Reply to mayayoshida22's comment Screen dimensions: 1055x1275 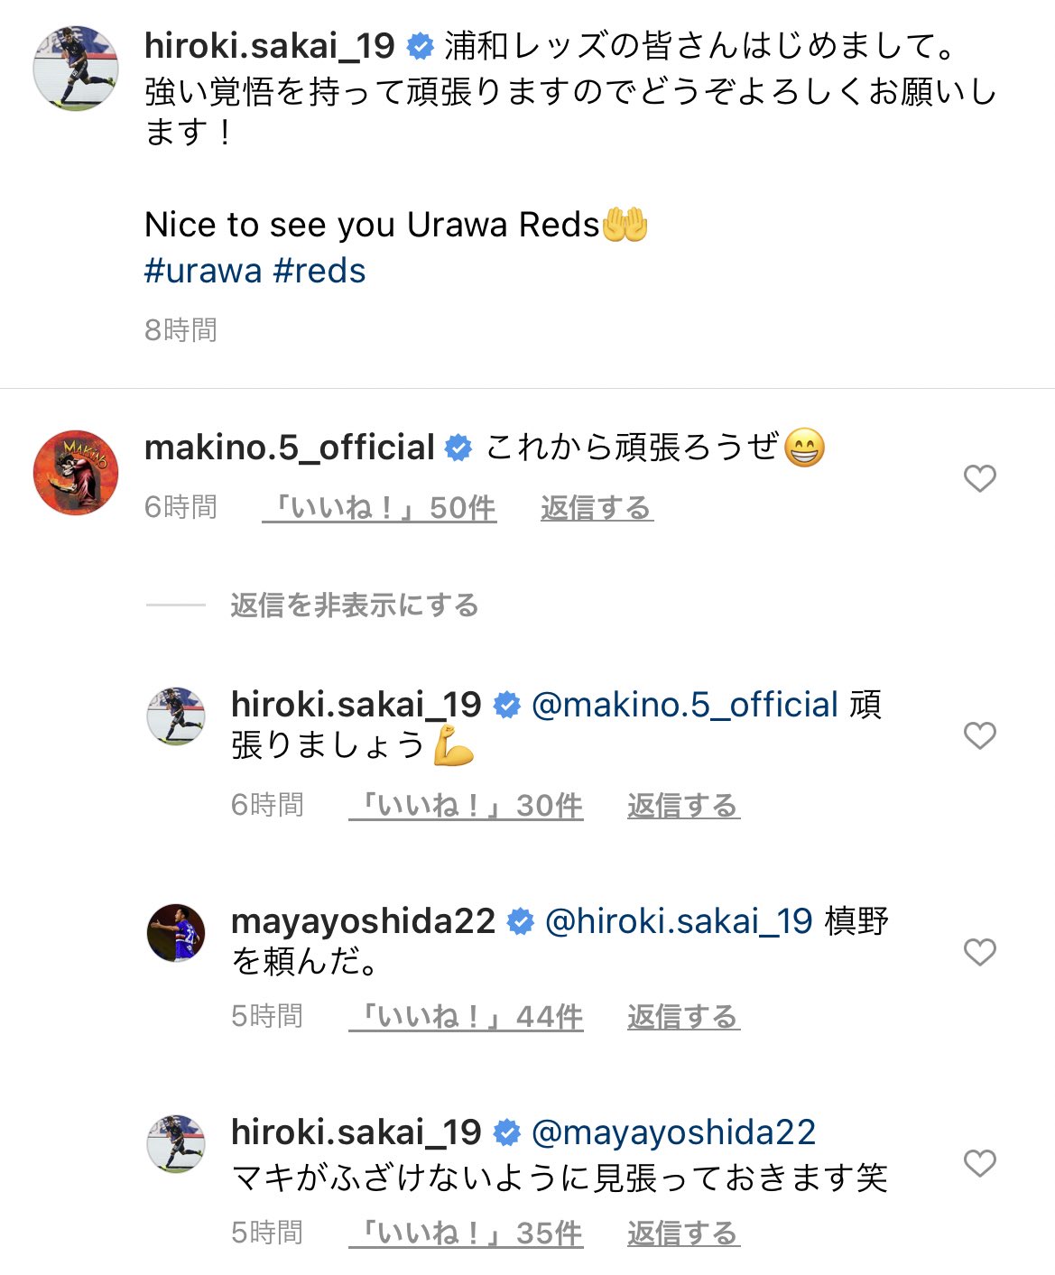(683, 1017)
